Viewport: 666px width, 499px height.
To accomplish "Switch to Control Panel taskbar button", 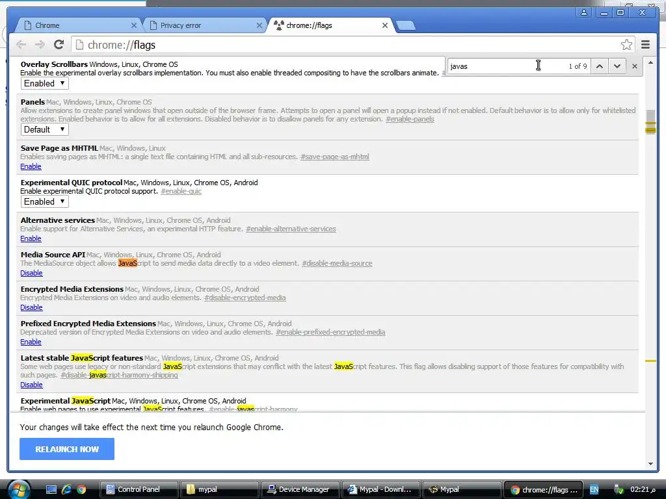I will (x=139, y=489).
